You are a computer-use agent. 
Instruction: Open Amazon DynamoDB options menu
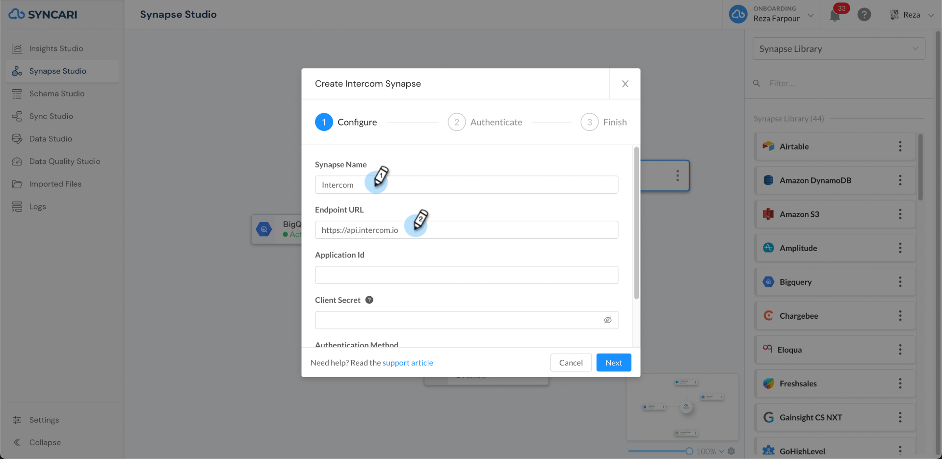900,180
